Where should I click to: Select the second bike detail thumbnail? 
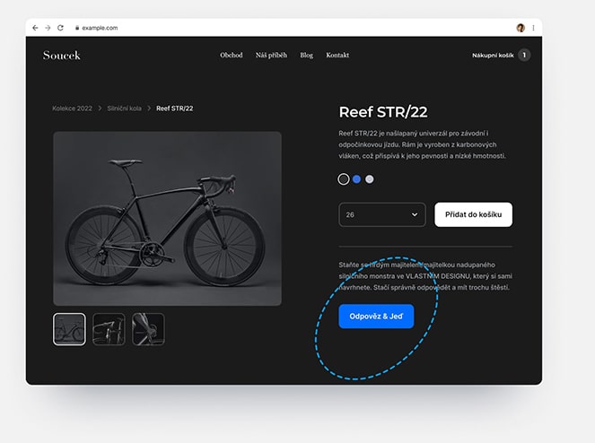pos(109,329)
